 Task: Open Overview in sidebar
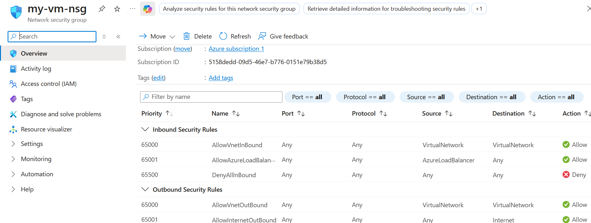pyautogui.click(x=63, y=53)
